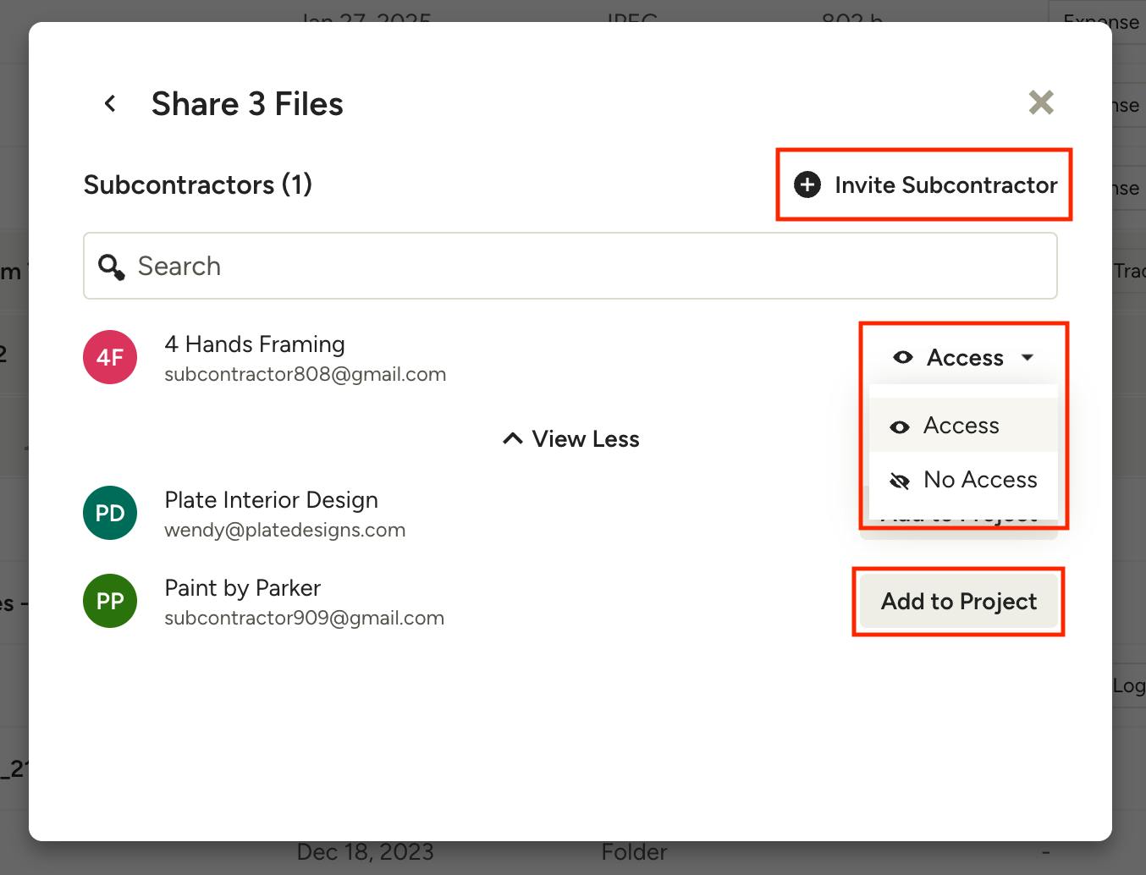Add Paint by Parker to the project

958,601
